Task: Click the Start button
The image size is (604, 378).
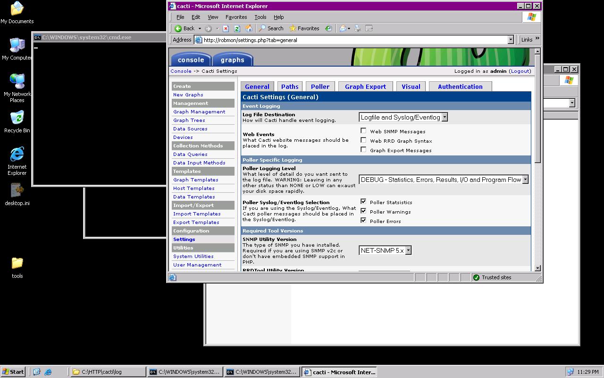Action: (13, 372)
